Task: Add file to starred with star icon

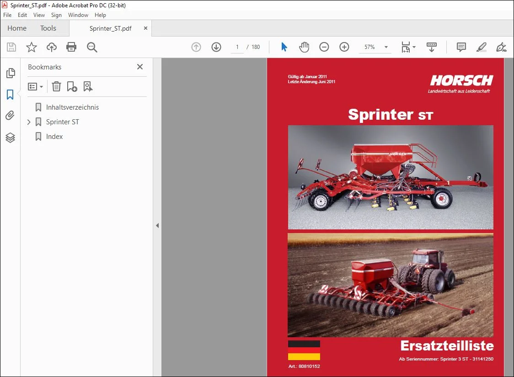Action: pyautogui.click(x=32, y=47)
